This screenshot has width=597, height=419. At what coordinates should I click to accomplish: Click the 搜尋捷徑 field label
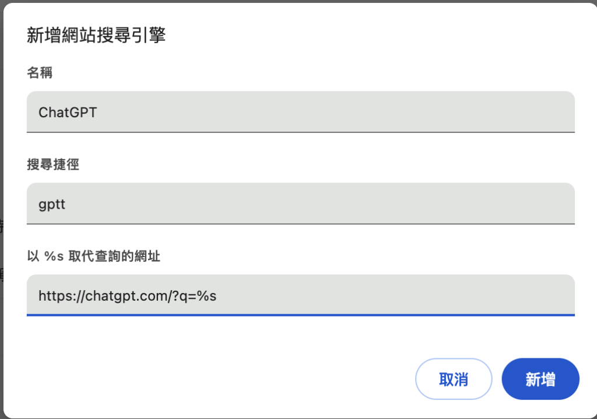[52, 164]
